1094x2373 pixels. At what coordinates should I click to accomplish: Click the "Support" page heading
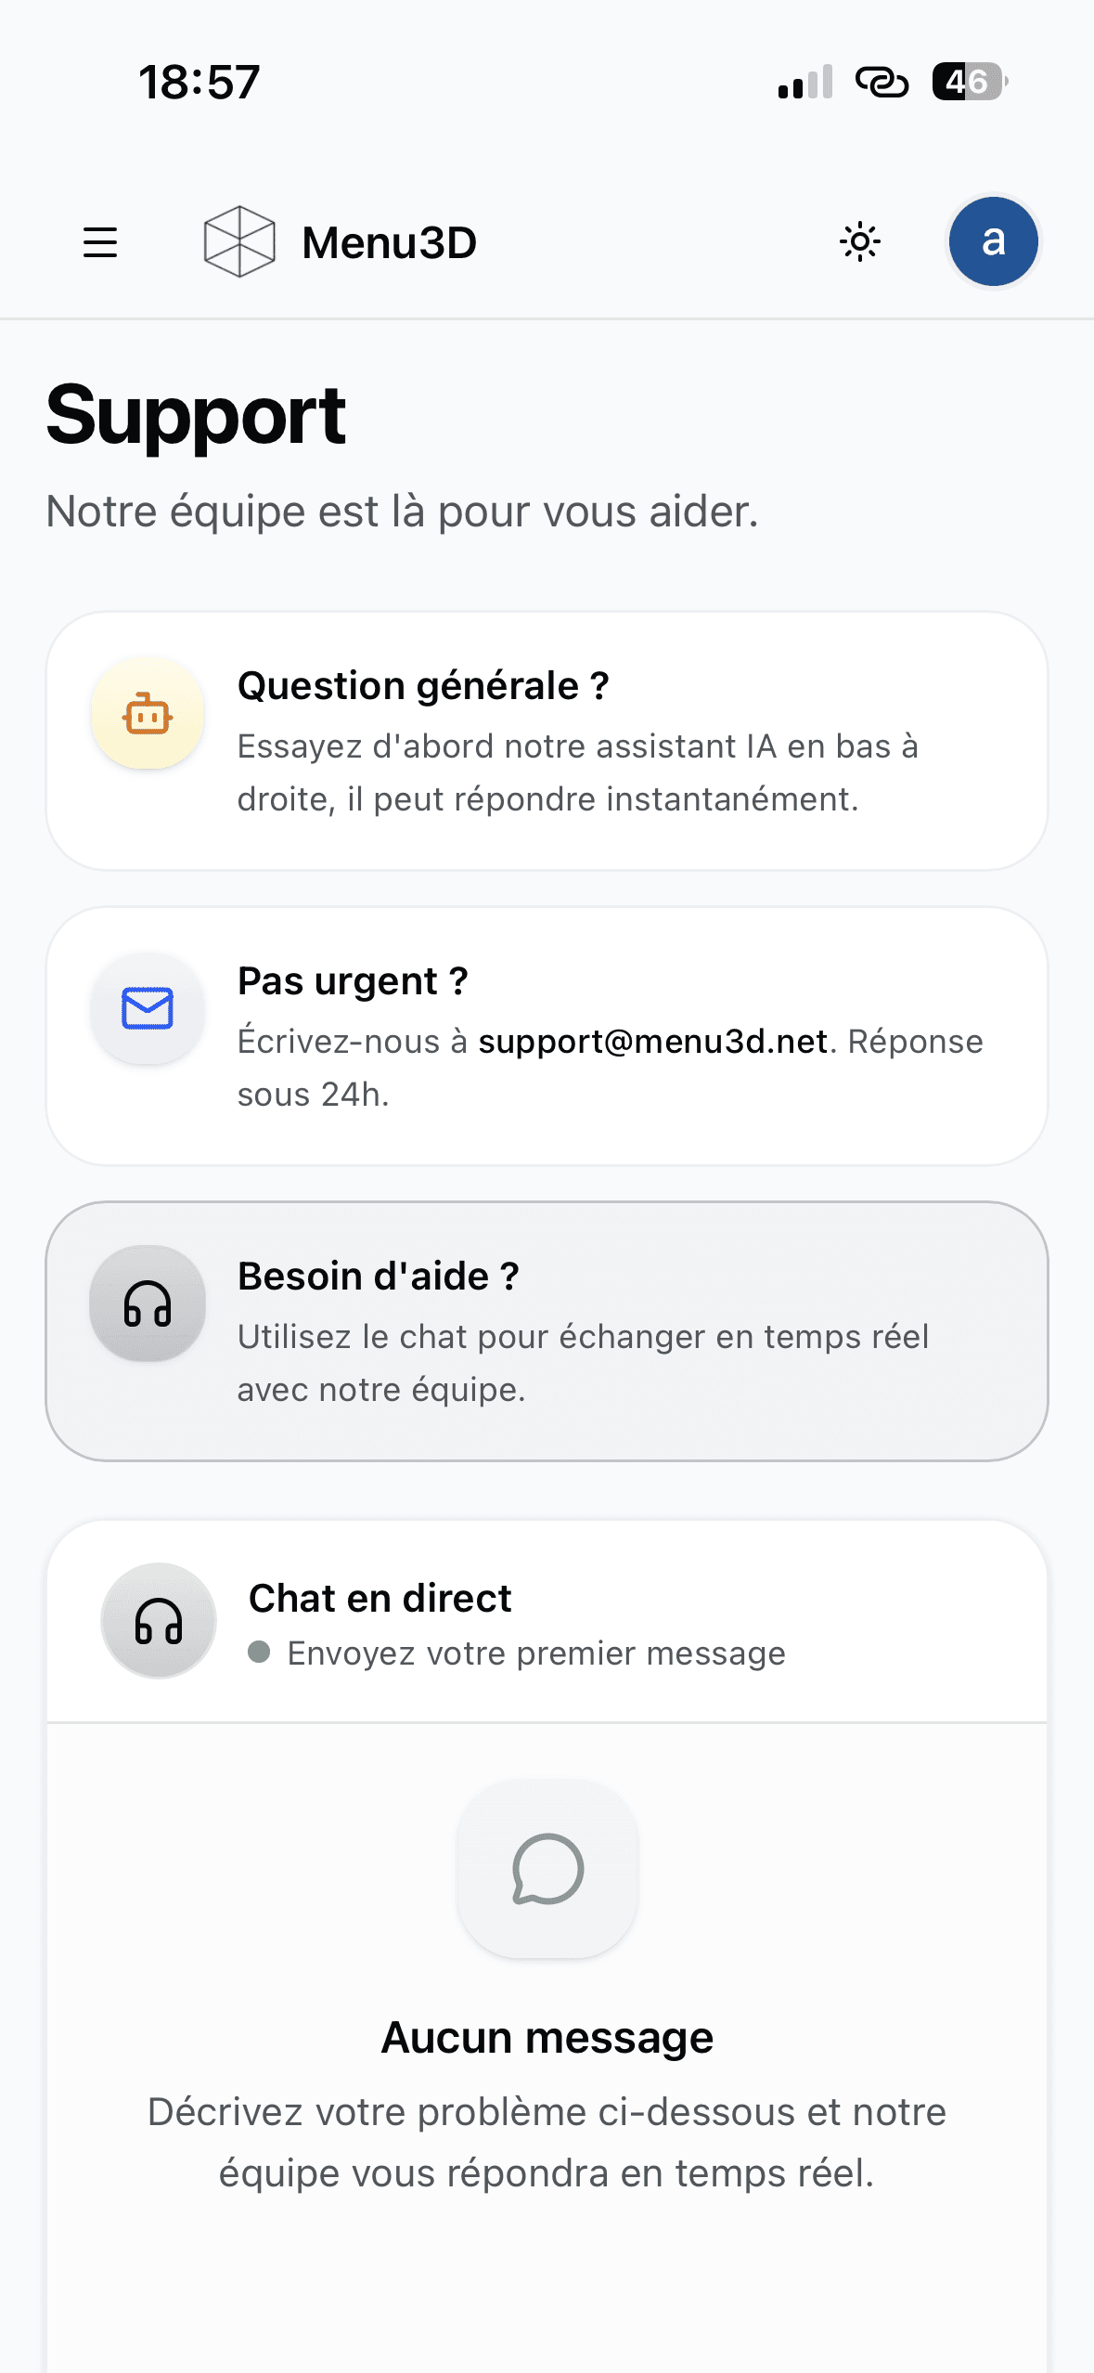(x=196, y=416)
